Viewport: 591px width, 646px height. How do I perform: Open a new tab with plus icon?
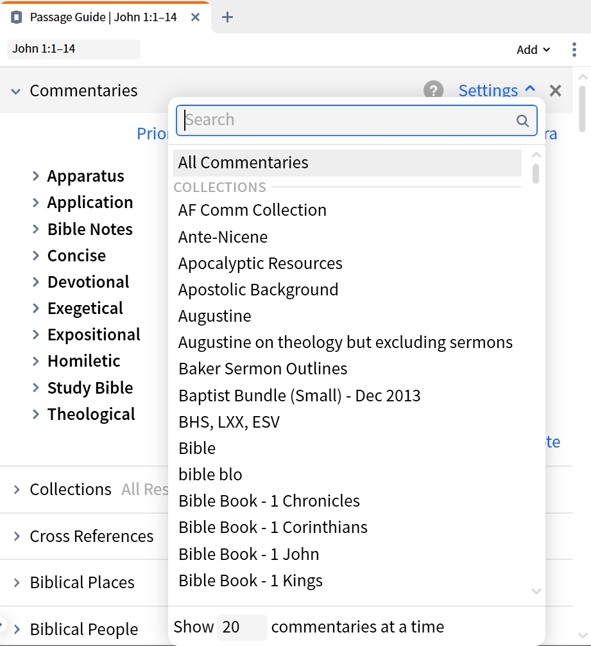click(x=227, y=17)
